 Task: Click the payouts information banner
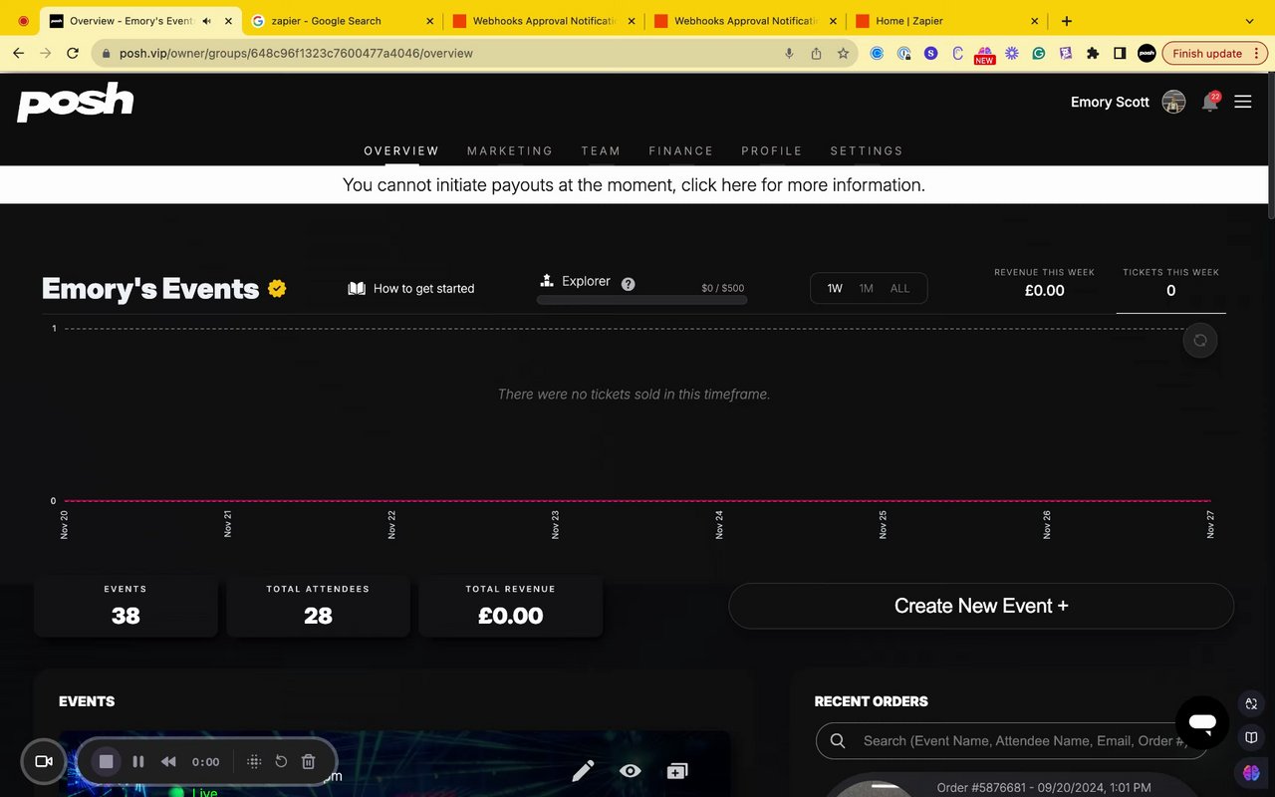coord(634,185)
